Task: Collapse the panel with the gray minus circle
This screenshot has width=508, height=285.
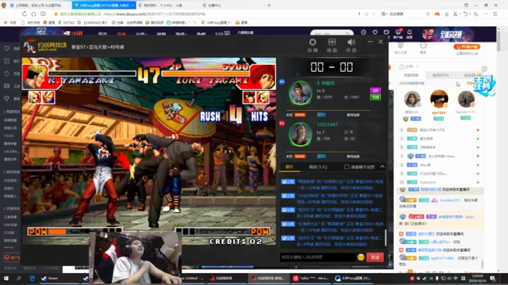Action: coord(484,68)
